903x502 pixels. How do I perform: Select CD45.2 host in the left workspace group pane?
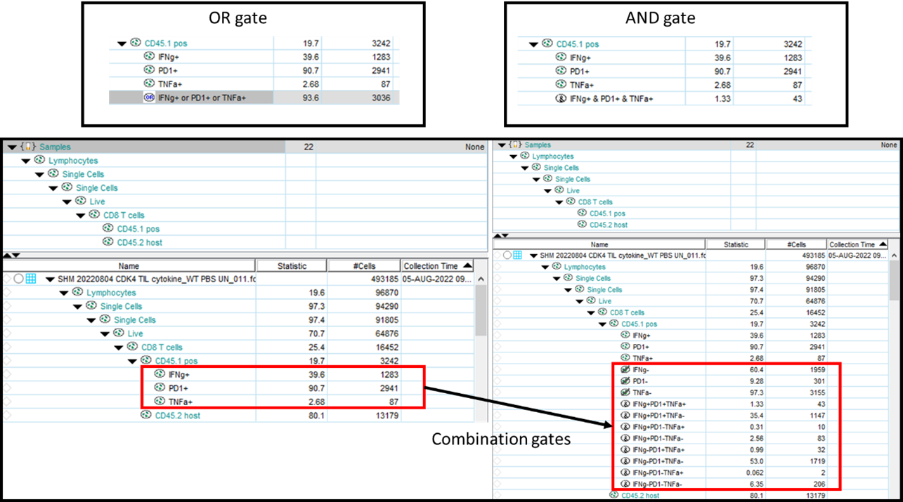tap(139, 242)
